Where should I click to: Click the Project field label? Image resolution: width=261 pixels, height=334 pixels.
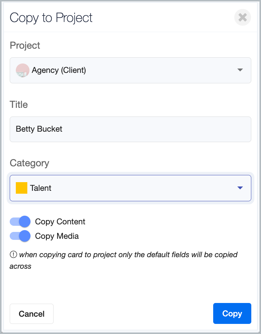(25, 45)
